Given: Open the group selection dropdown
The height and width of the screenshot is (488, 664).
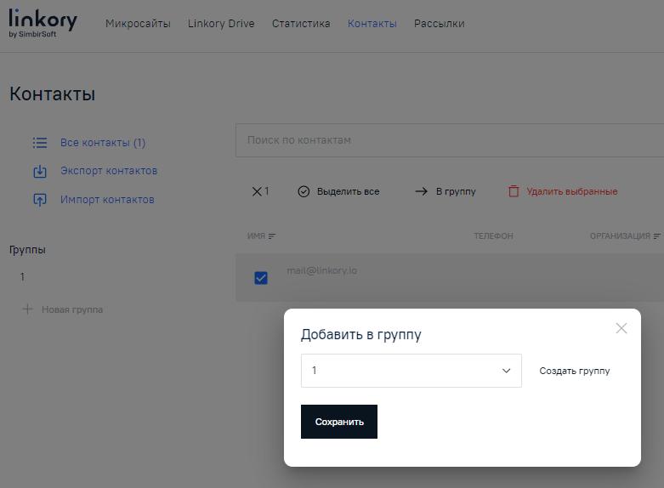Looking at the screenshot, I should point(411,371).
